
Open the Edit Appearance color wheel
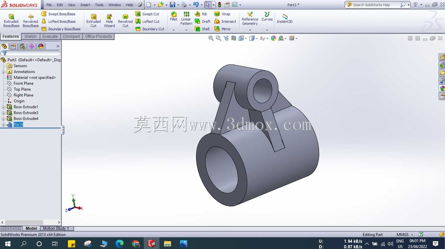click(x=273, y=38)
